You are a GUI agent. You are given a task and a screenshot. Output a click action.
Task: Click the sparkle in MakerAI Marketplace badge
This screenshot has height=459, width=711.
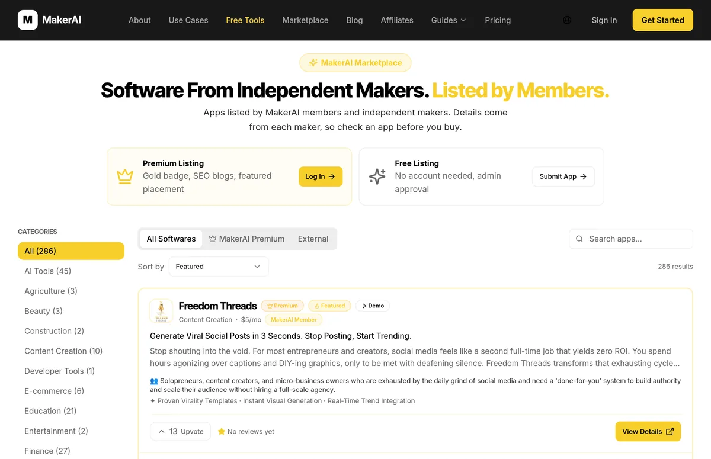[313, 63]
